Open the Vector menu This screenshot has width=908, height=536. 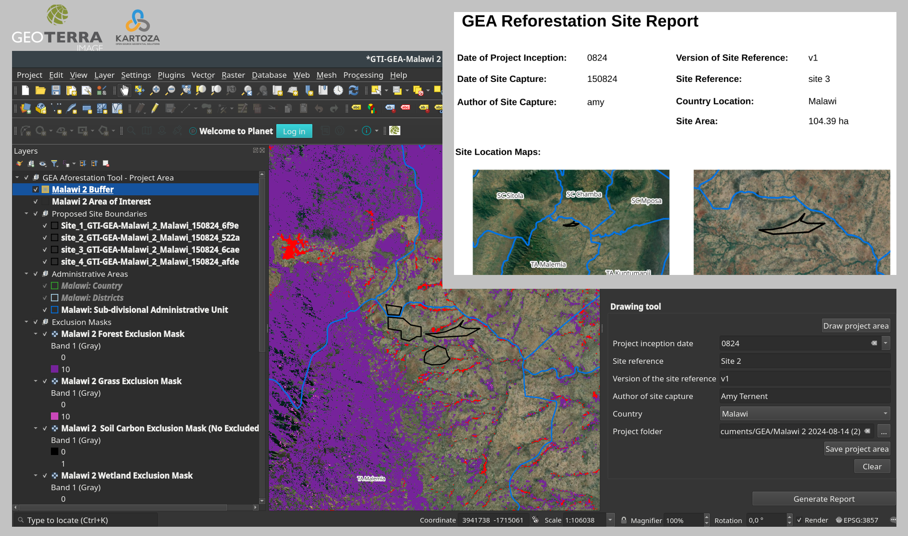coord(203,75)
